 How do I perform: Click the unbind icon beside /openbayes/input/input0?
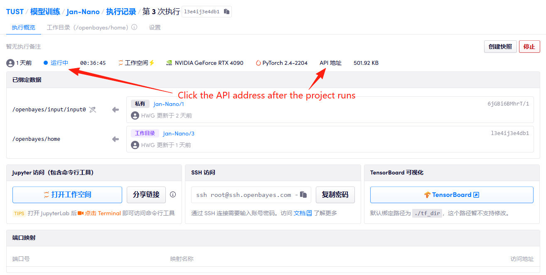pos(93,110)
